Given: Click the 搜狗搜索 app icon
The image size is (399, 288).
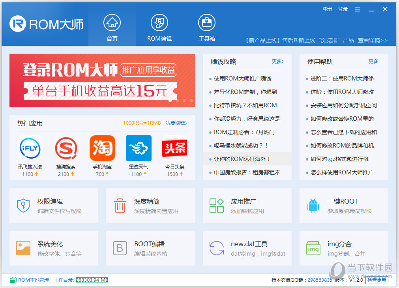Looking at the screenshot, I should [x=66, y=148].
